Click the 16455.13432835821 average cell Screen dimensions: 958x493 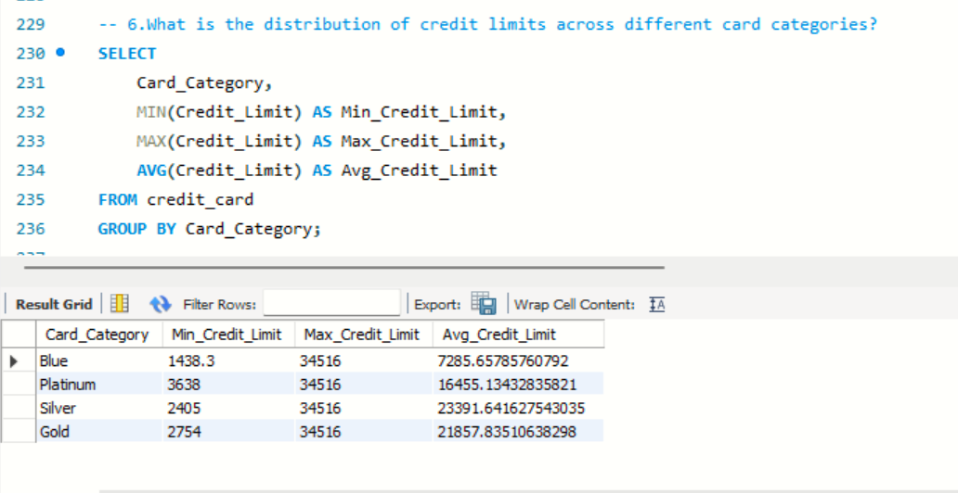tap(518, 385)
